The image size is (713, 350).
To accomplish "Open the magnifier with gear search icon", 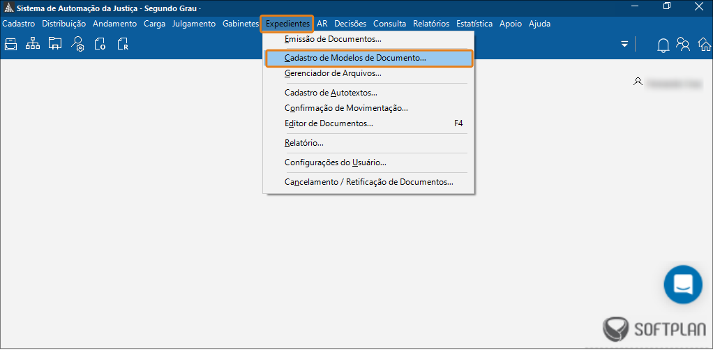I will 77,44.
